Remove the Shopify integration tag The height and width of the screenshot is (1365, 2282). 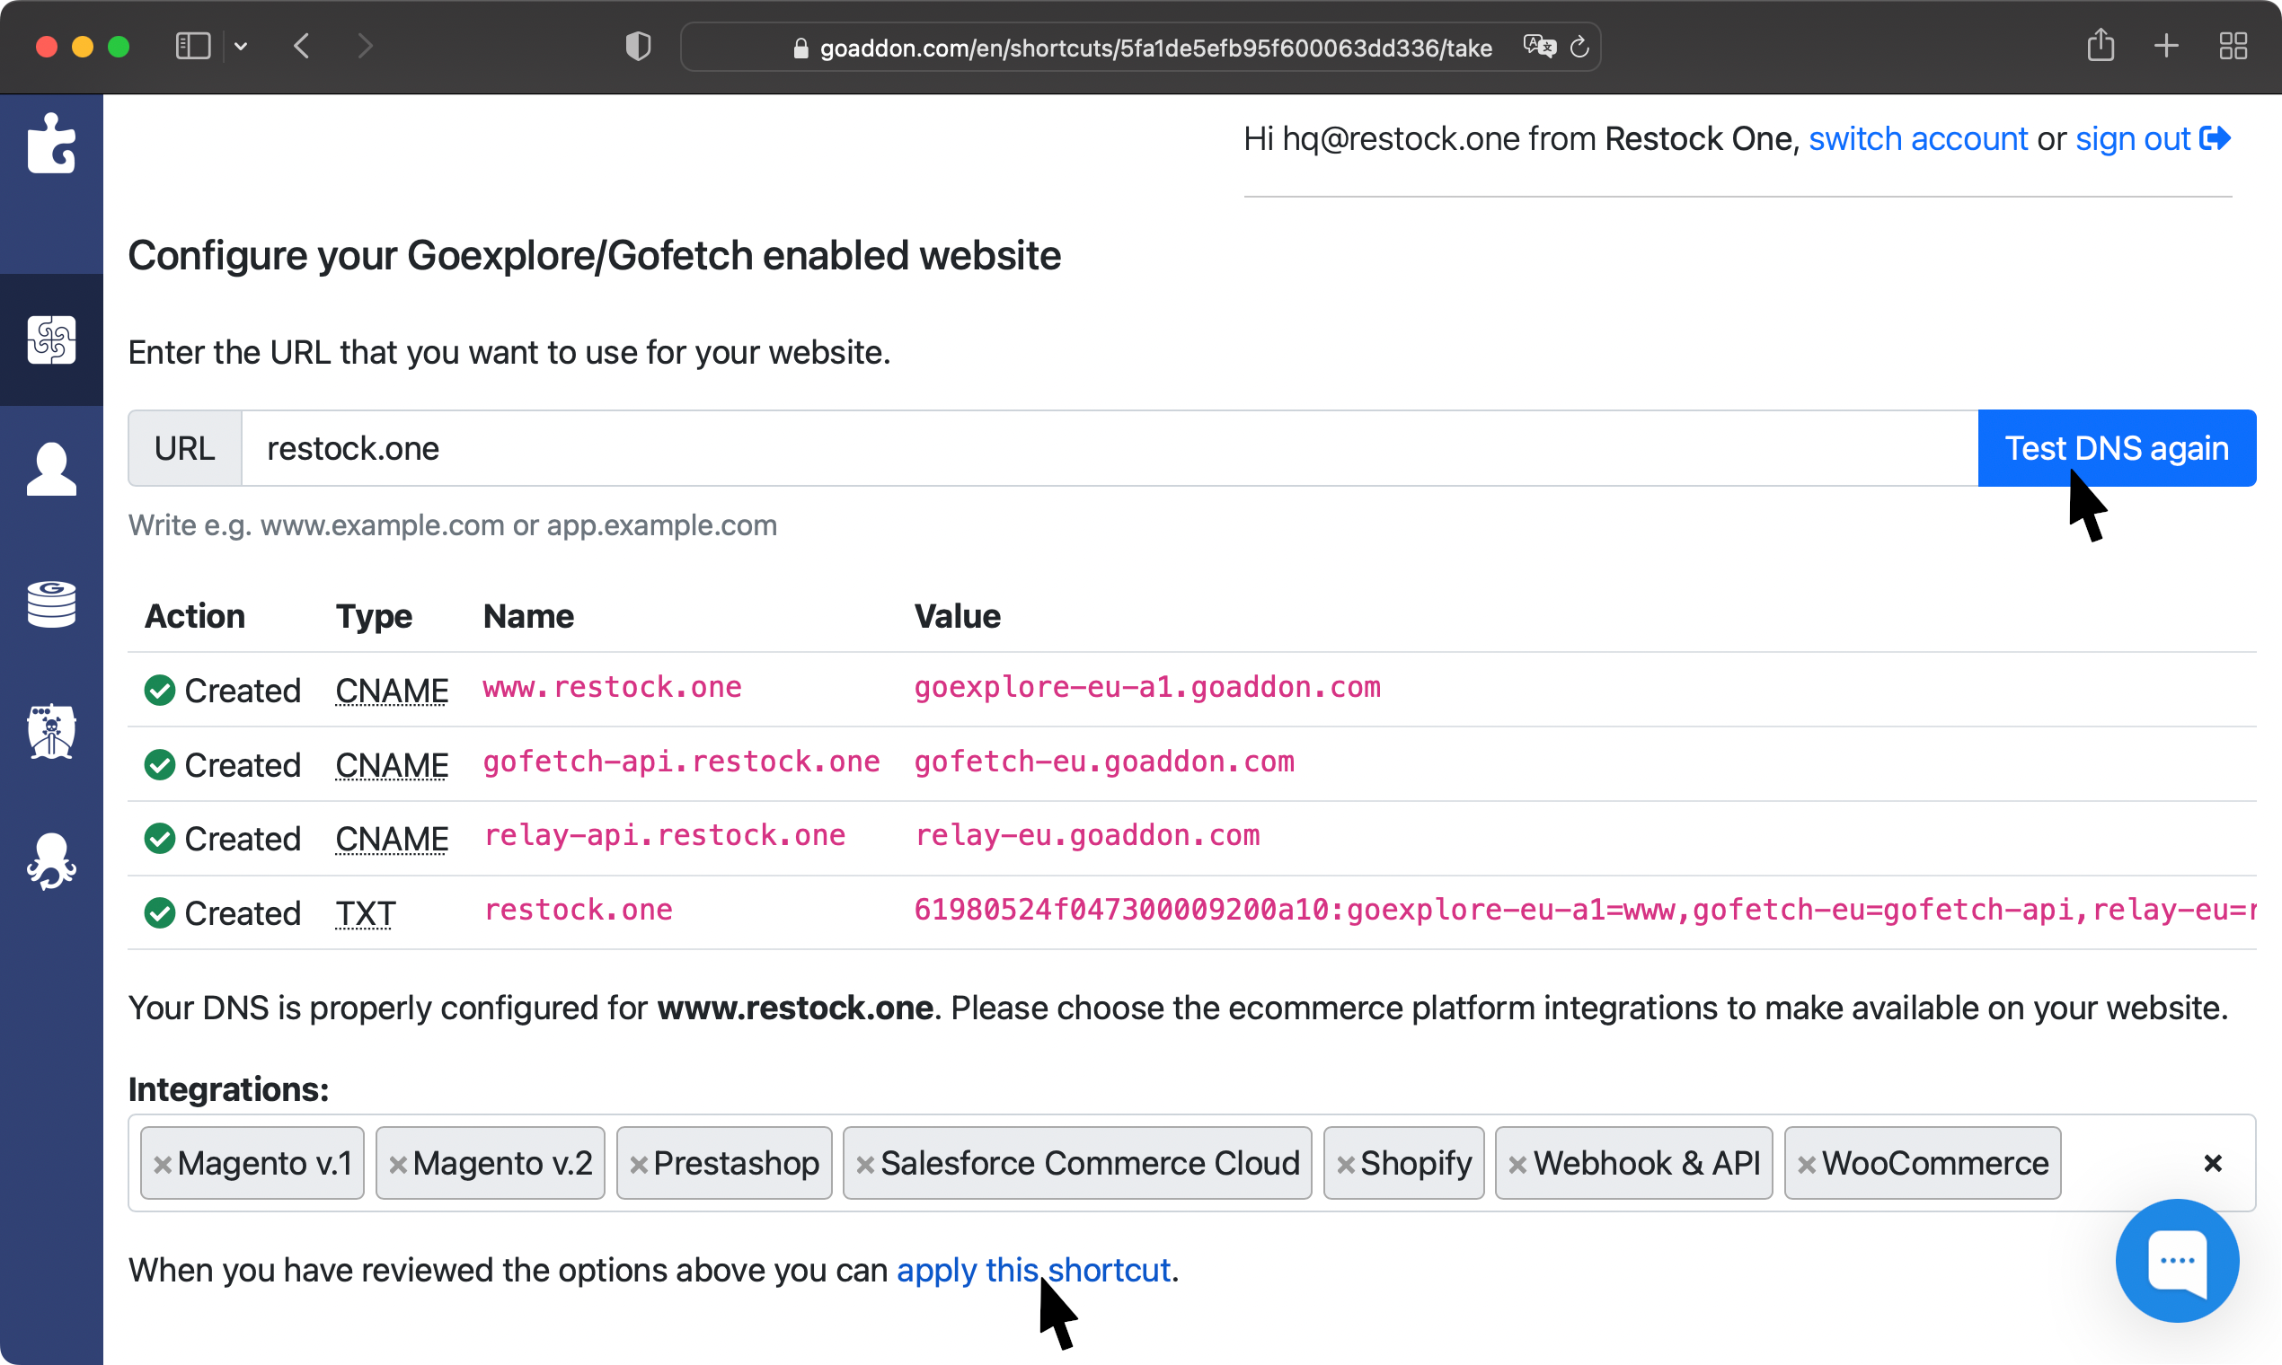(x=1345, y=1165)
